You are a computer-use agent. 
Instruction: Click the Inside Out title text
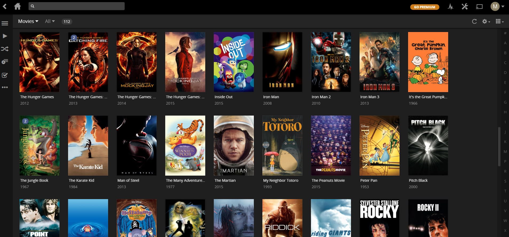pos(223,97)
